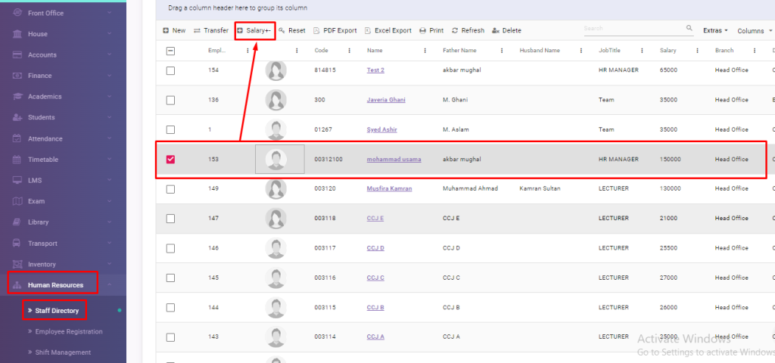The image size is (775, 363).
Task: Click the Delete staff icon
Action: [x=496, y=31]
